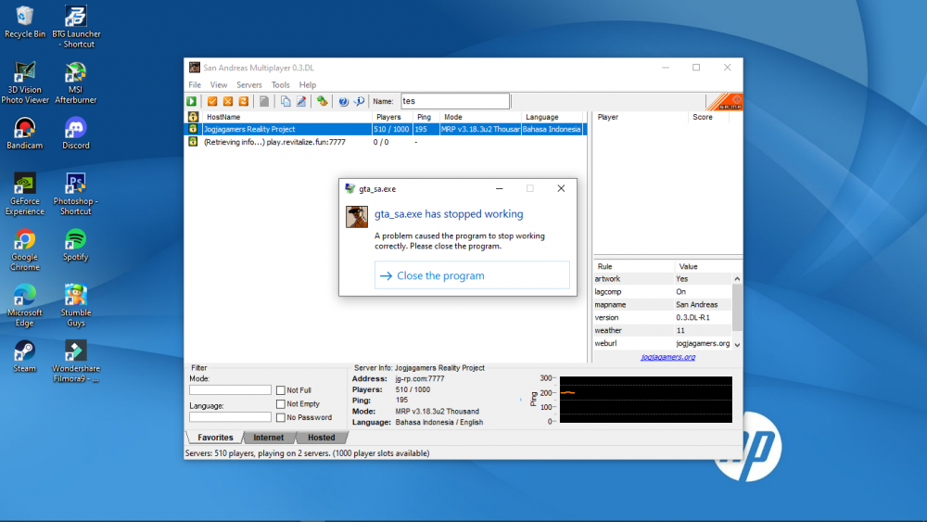
Task: Enable the Not Empty filter checkbox
Action: pos(281,403)
